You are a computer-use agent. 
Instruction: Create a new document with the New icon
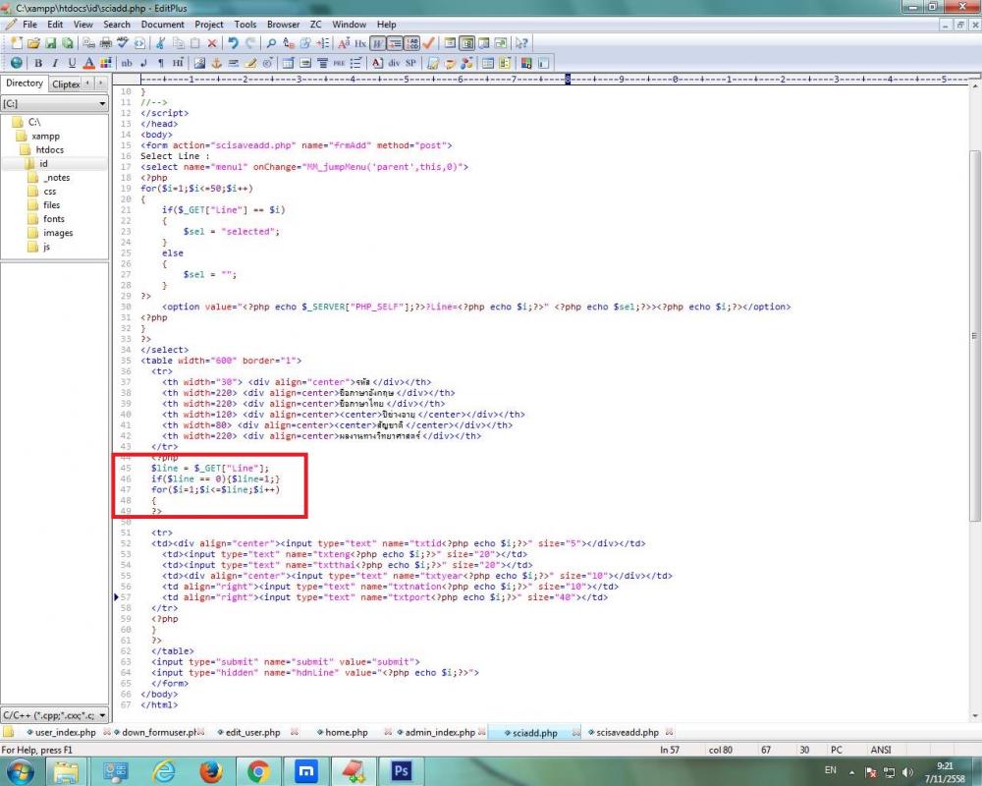tap(17, 43)
